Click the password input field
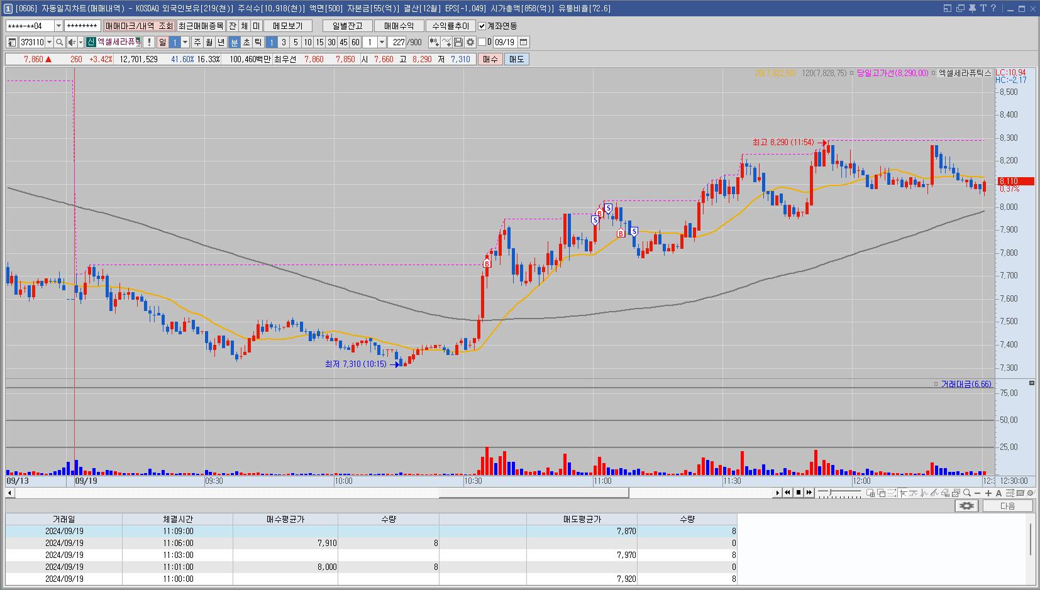Screen dimensions: 1040x590 tap(82, 26)
